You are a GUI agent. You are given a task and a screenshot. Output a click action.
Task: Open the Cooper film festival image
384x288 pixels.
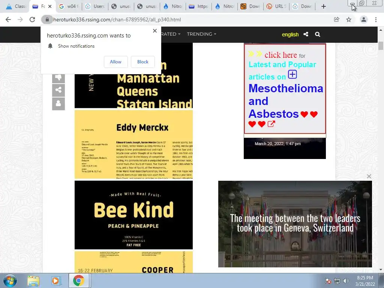pos(134,262)
